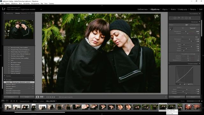Click the Exposure slider
This screenshot has height=115, width=204.
pyautogui.click(x=188, y=39)
